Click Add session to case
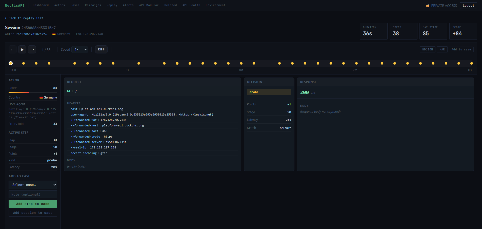 [x=33, y=213]
